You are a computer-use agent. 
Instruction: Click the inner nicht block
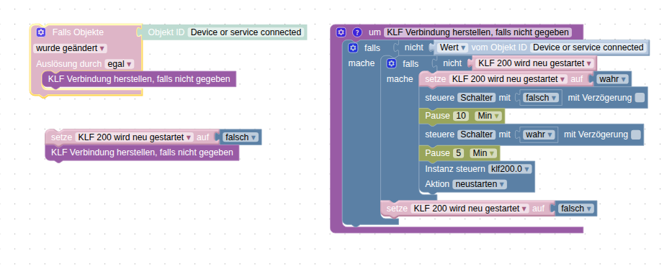[452, 63]
